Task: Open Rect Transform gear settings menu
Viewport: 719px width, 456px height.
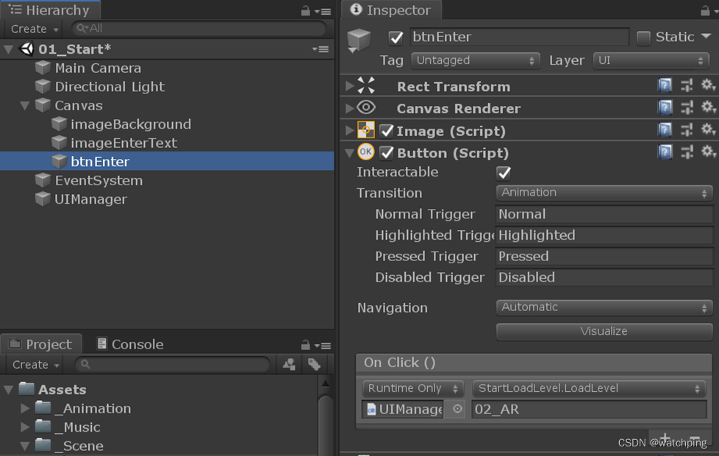Action: [707, 85]
